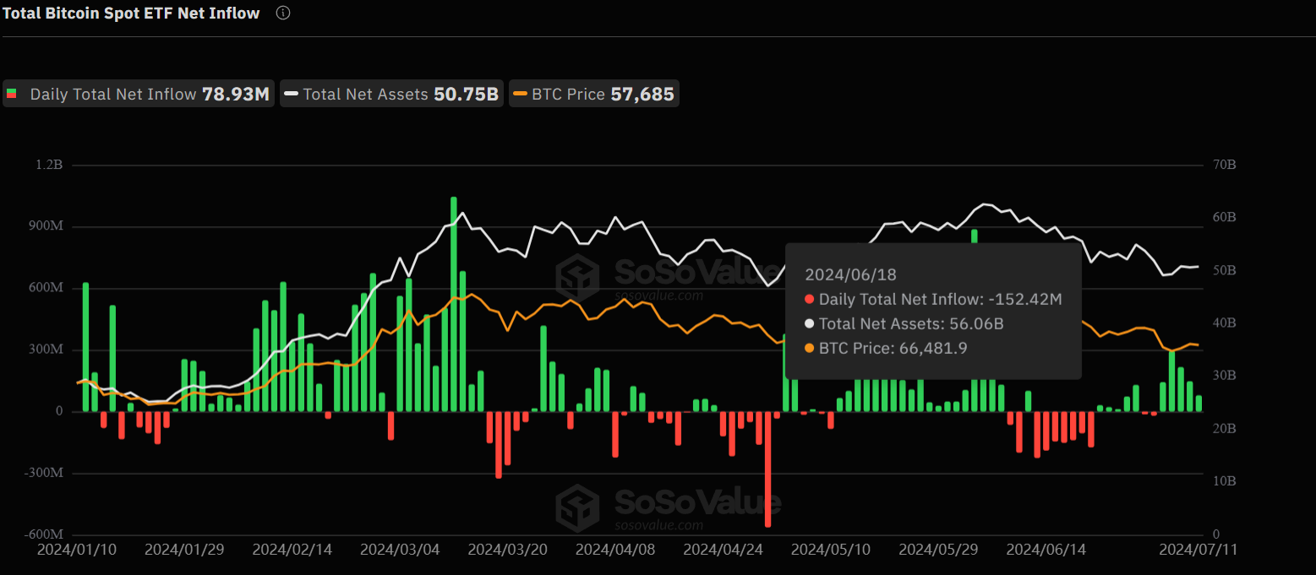Click the 2024/02/14 x-axis date label
This screenshot has width=1316, height=575.
292,549
